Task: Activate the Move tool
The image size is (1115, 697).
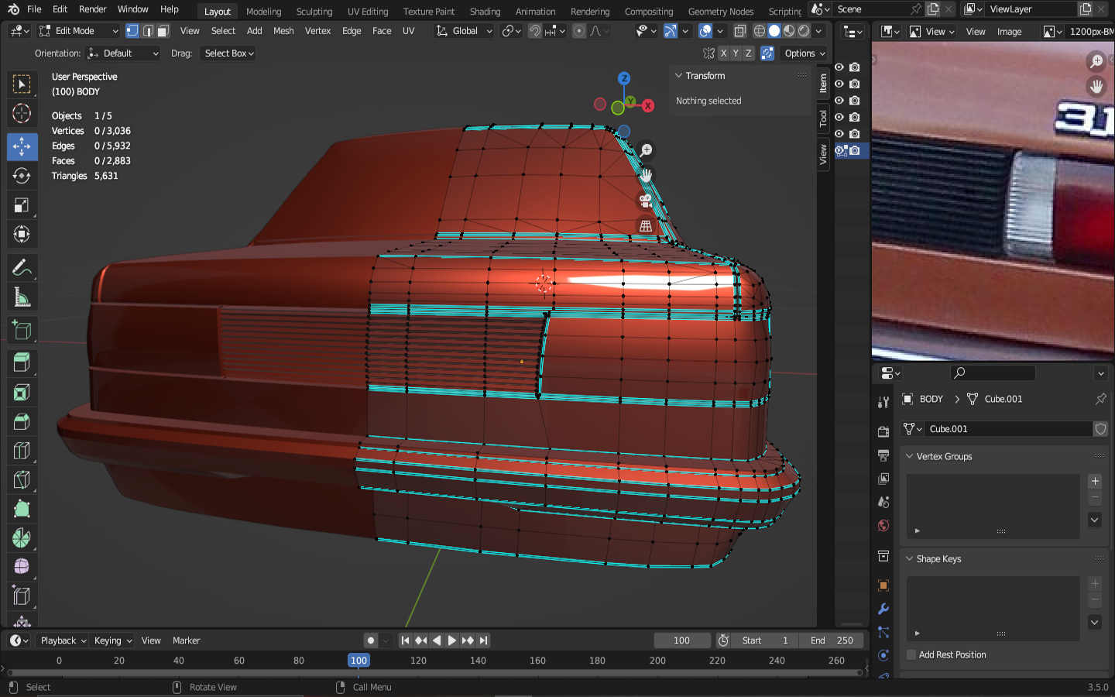Action: pos(22,146)
